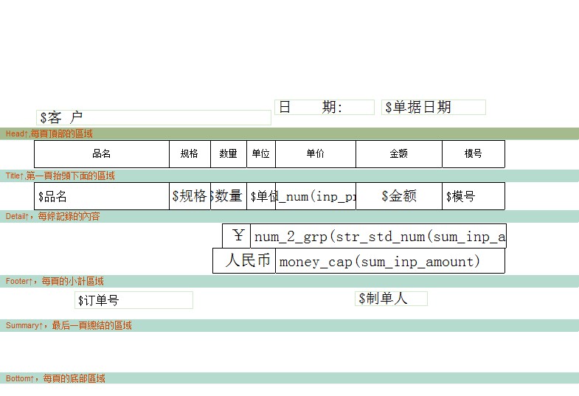Screen dimensions: 579x396
Task: Click the 日 期: date label
Action: [324, 108]
